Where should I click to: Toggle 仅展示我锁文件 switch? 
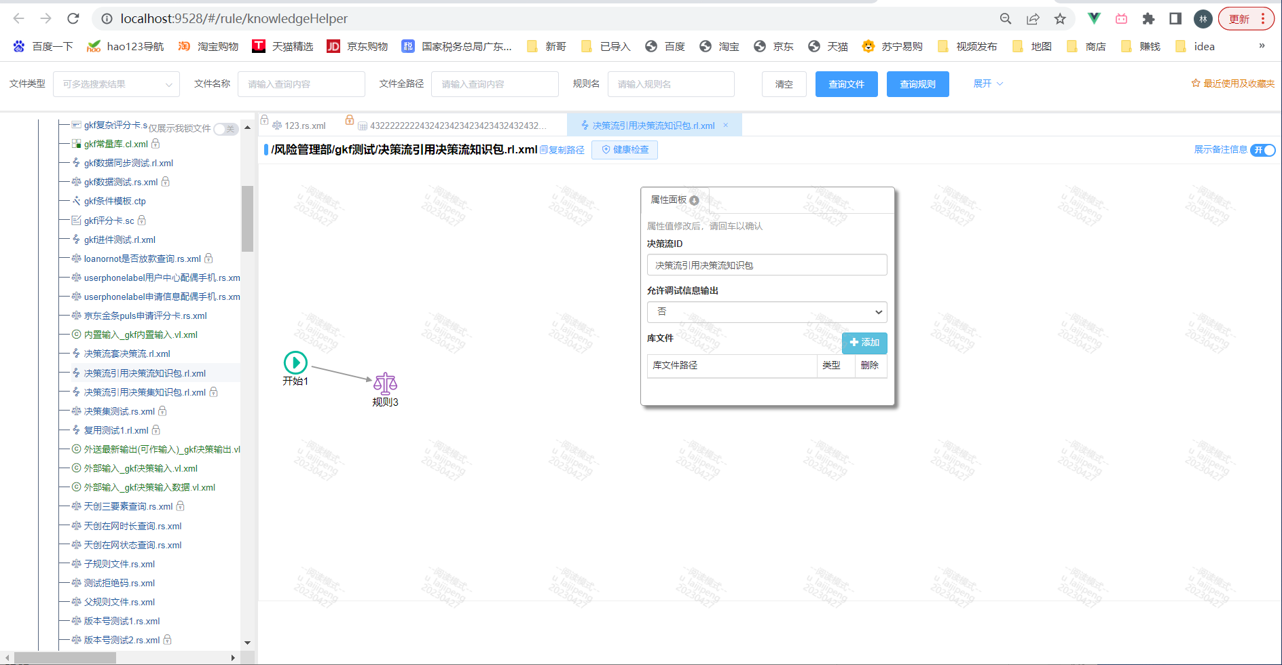tap(225, 129)
